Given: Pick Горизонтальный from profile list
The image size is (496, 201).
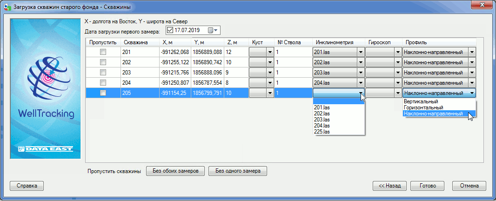Looking at the screenshot, I should tap(422, 107).
